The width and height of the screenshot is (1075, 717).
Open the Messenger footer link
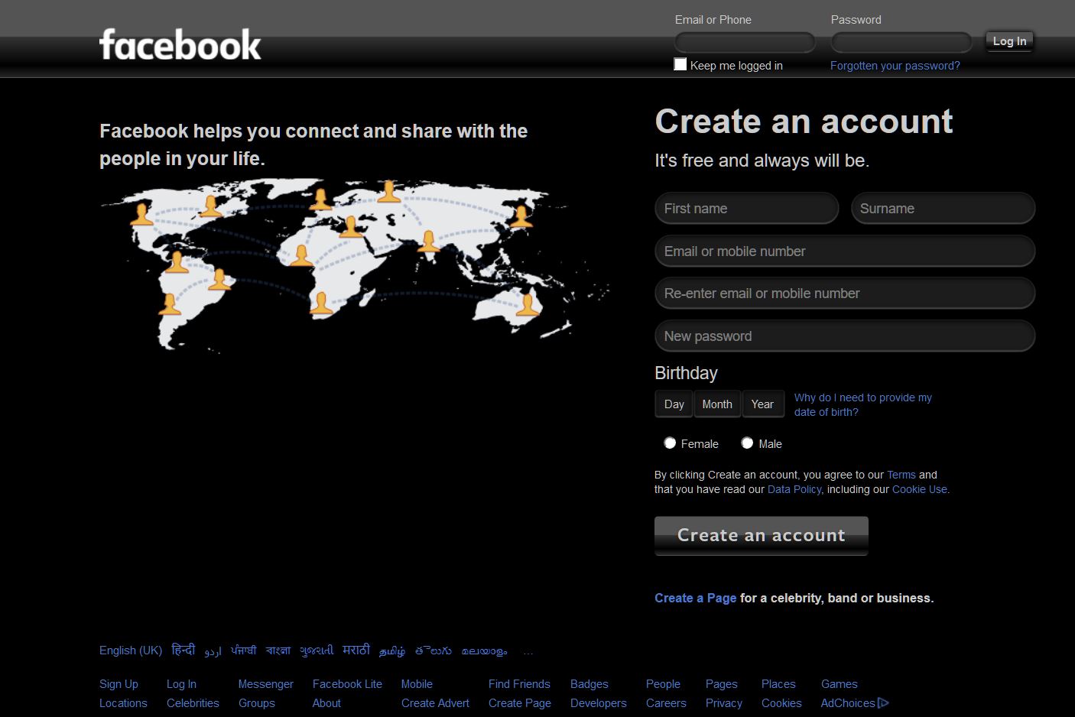pyautogui.click(x=265, y=684)
